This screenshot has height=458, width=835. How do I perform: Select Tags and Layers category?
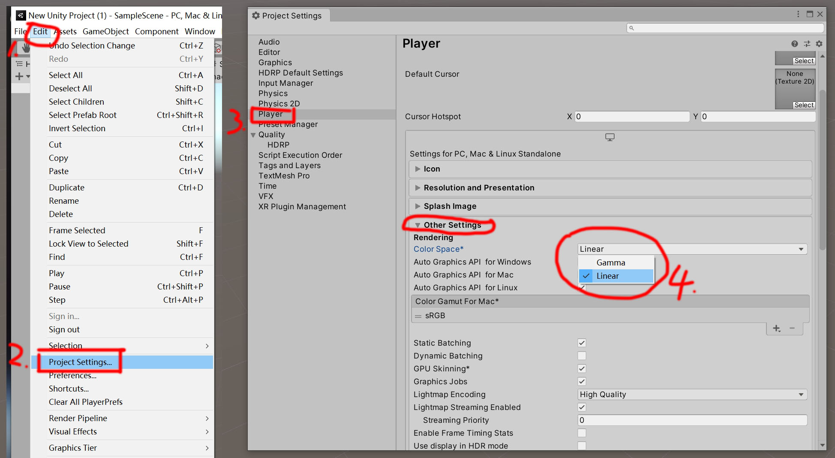[289, 166]
